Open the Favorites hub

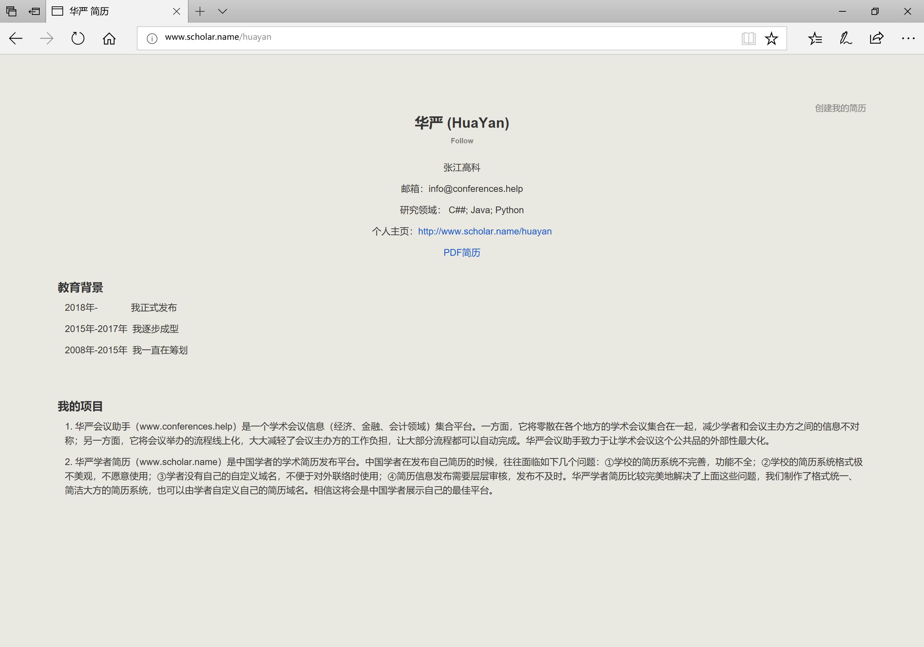click(815, 39)
